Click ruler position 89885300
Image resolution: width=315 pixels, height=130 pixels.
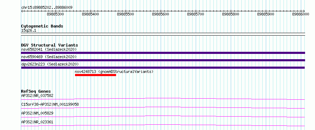point(55,14)
